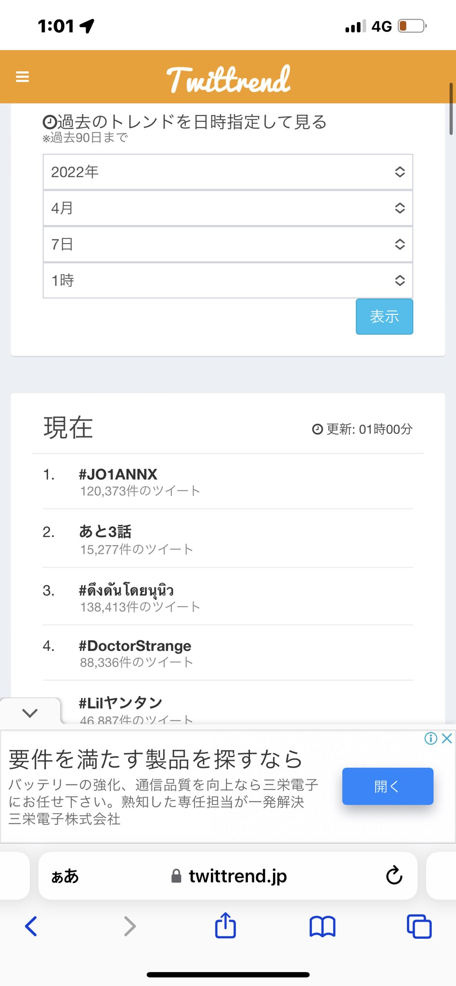This screenshot has width=456, height=986.
Task: Tap the Twittrend logo
Action: pos(229,79)
